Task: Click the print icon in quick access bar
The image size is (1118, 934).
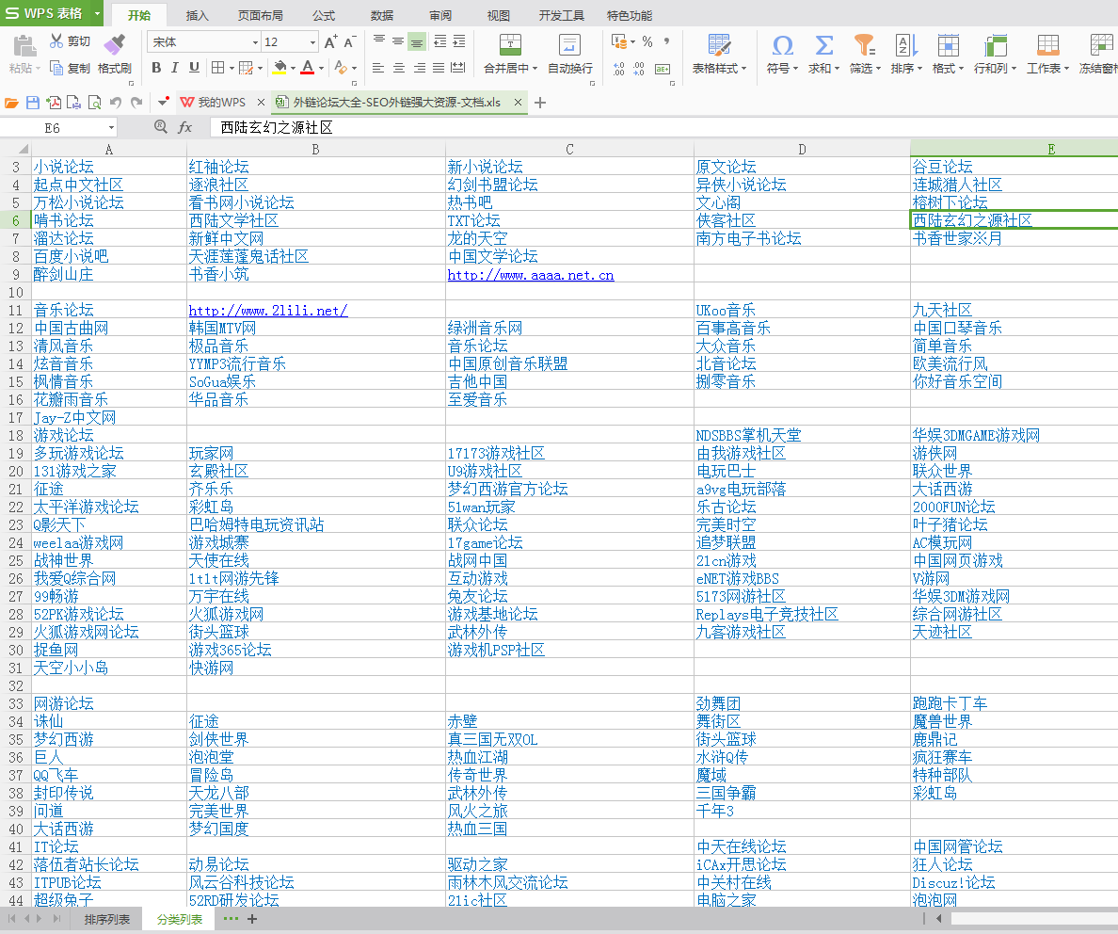Action: 73,103
